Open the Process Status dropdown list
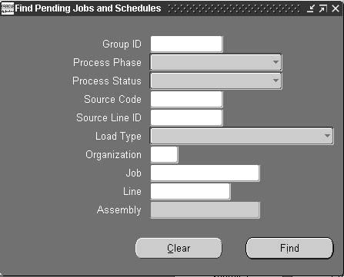 tap(276, 81)
